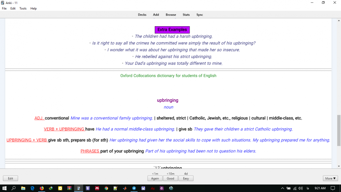Launch Microsoft Edge from the taskbar

pyautogui.click(x=32, y=188)
